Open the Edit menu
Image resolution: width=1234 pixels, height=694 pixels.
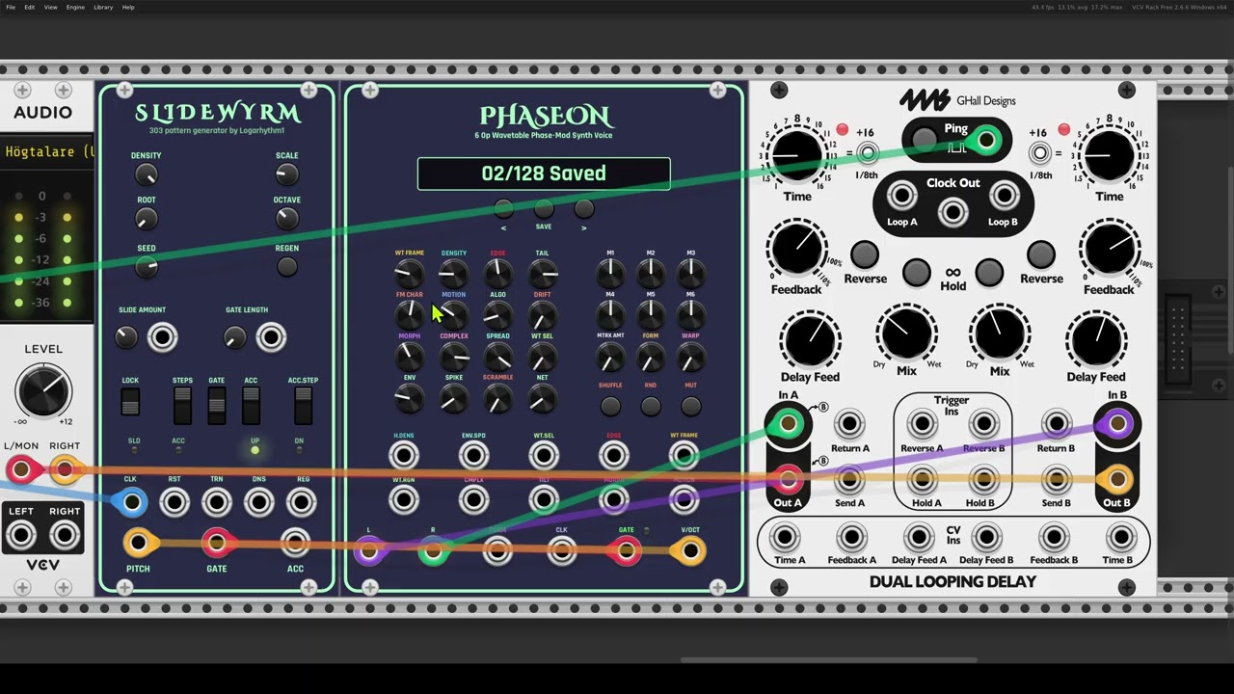click(x=30, y=7)
